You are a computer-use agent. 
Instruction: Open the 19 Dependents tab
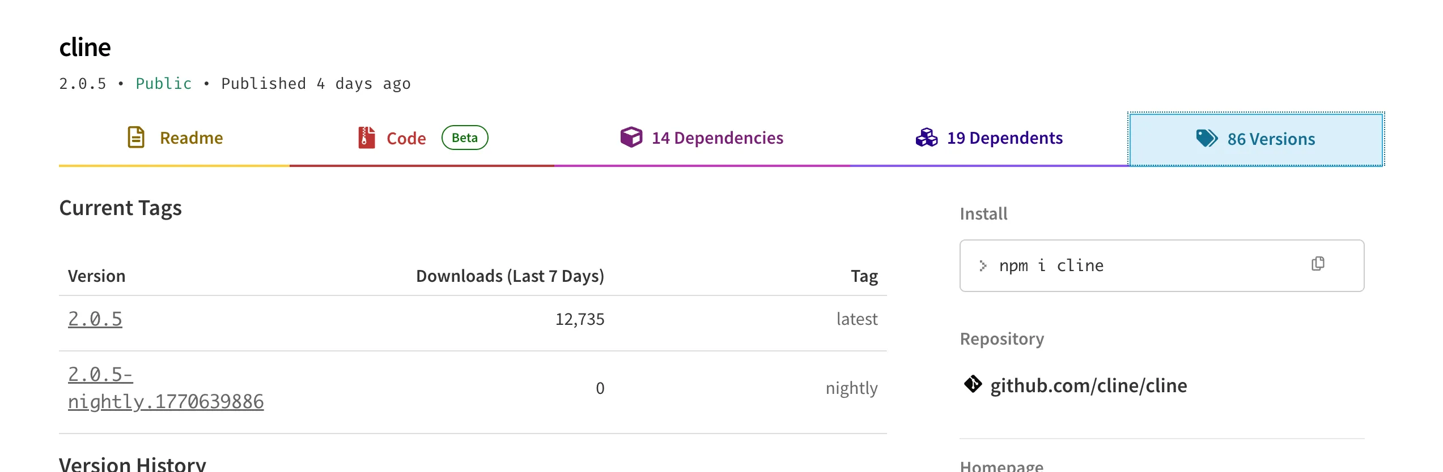1004,138
